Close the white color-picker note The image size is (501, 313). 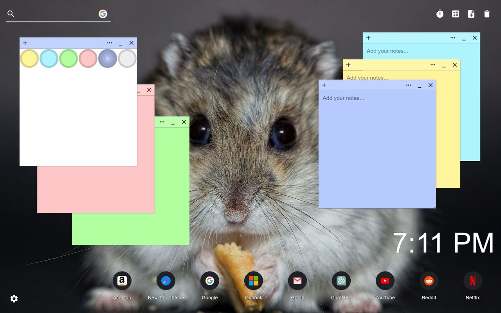tap(132, 43)
